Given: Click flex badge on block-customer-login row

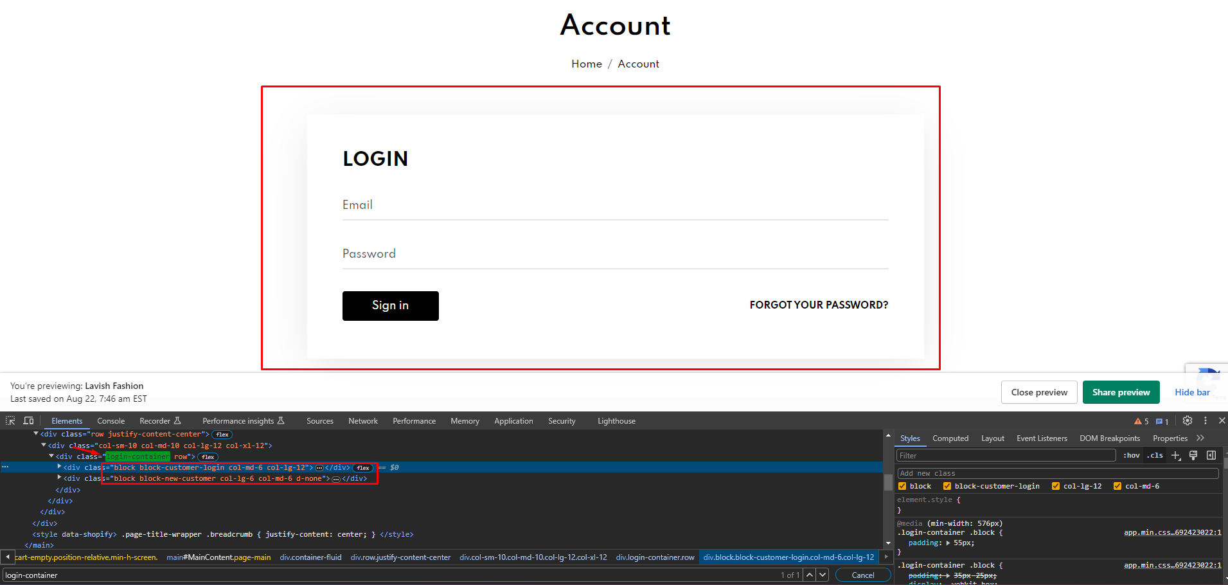Looking at the screenshot, I should pyautogui.click(x=363, y=468).
